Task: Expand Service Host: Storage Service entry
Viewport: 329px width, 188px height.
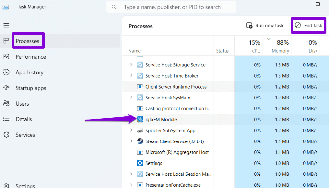Action: [131, 65]
